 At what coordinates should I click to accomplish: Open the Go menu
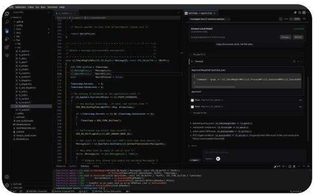[x=37, y=7]
